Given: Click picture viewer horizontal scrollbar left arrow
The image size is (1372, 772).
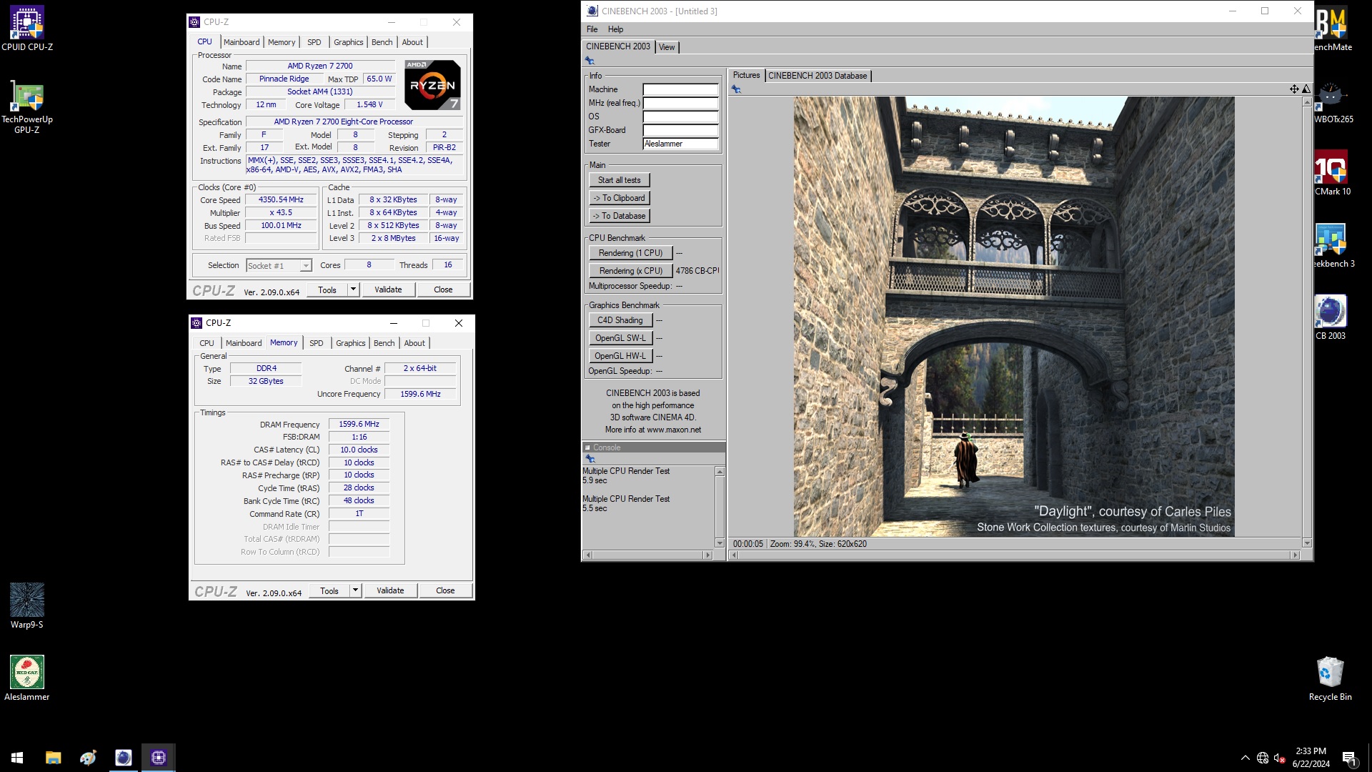Looking at the screenshot, I should point(735,555).
